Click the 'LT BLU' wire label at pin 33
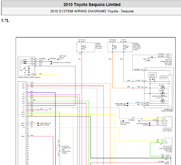 (x=138, y=102)
